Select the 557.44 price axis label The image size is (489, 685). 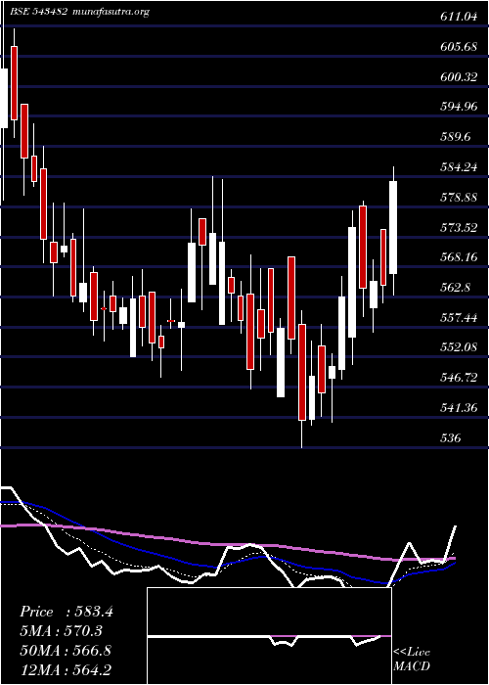click(459, 318)
